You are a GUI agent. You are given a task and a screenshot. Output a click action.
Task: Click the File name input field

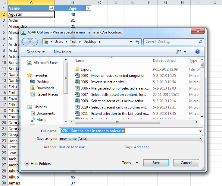click(x=130, y=131)
